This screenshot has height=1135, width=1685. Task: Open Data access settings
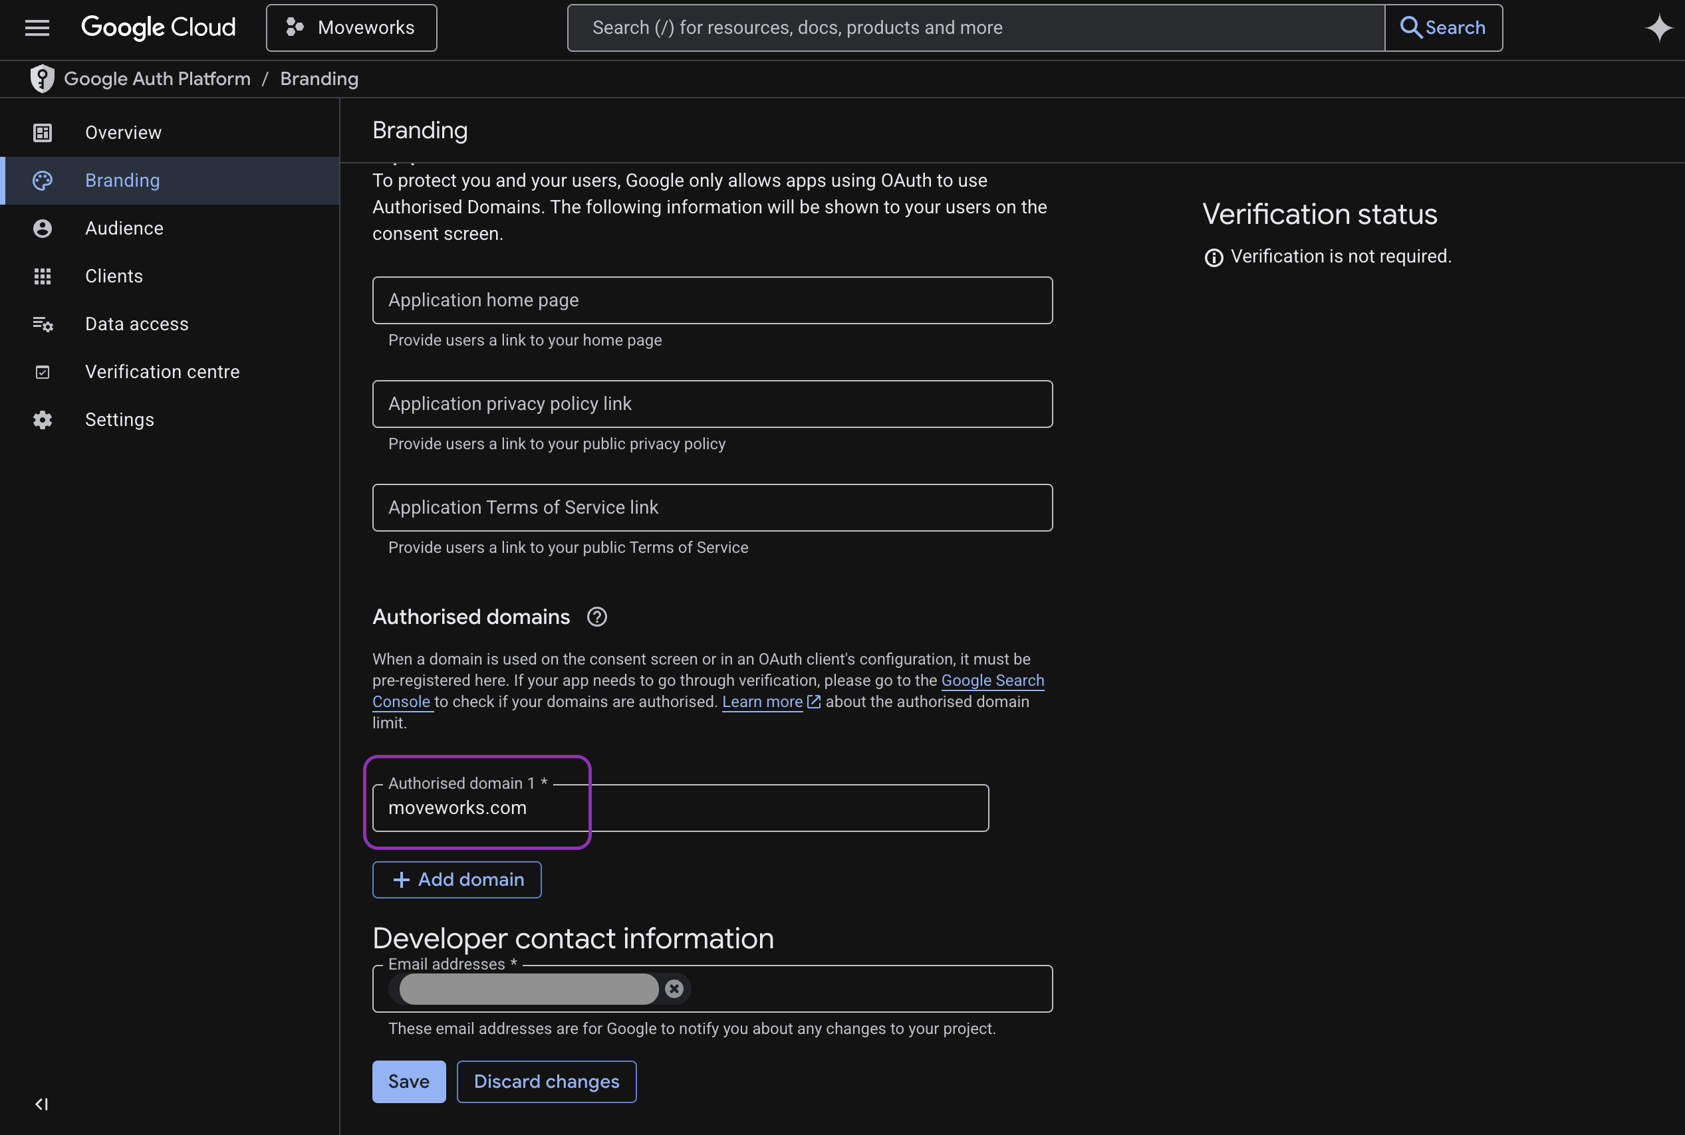coord(136,324)
